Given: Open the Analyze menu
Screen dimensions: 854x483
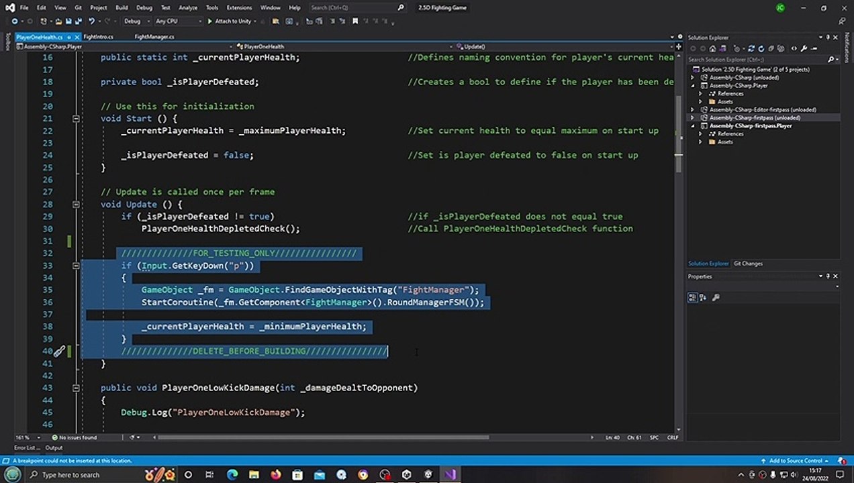Looking at the screenshot, I should [x=188, y=7].
